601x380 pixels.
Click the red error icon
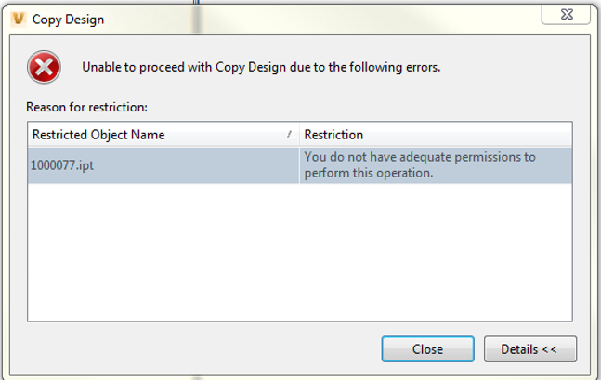click(45, 67)
